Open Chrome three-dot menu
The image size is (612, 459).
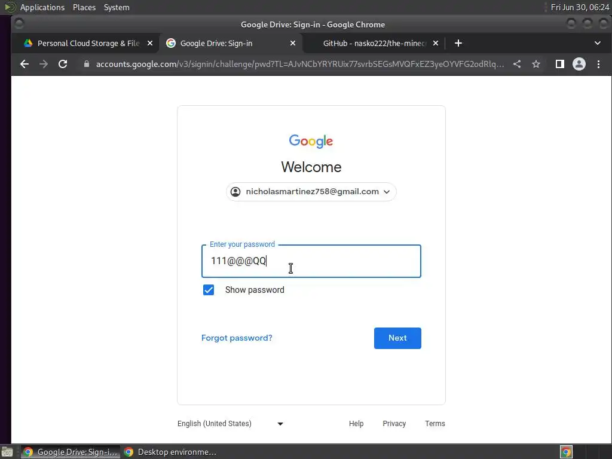[x=598, y=64]
